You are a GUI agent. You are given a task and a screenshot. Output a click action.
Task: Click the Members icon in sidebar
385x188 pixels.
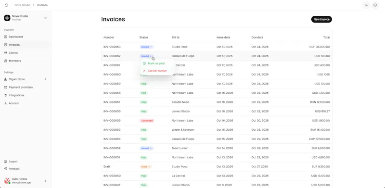[6, 61]
